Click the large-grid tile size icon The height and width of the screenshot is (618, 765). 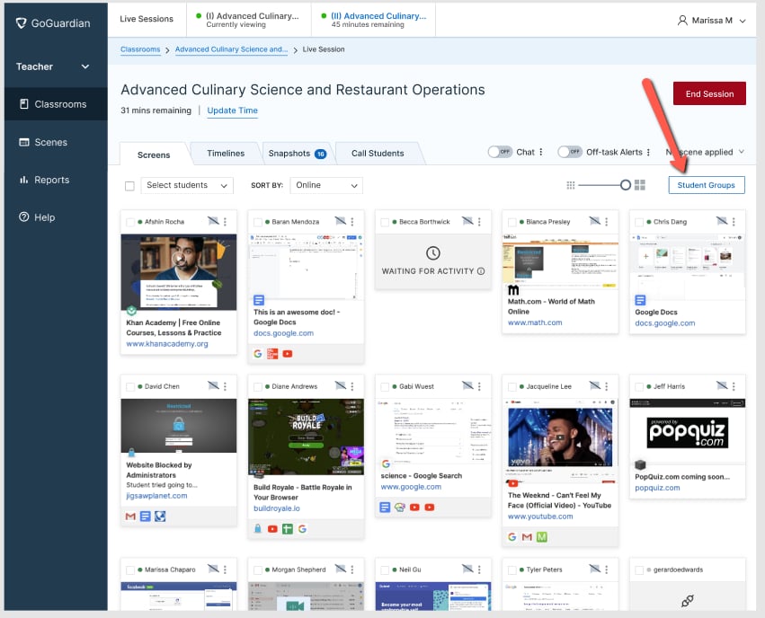(640, 185)
